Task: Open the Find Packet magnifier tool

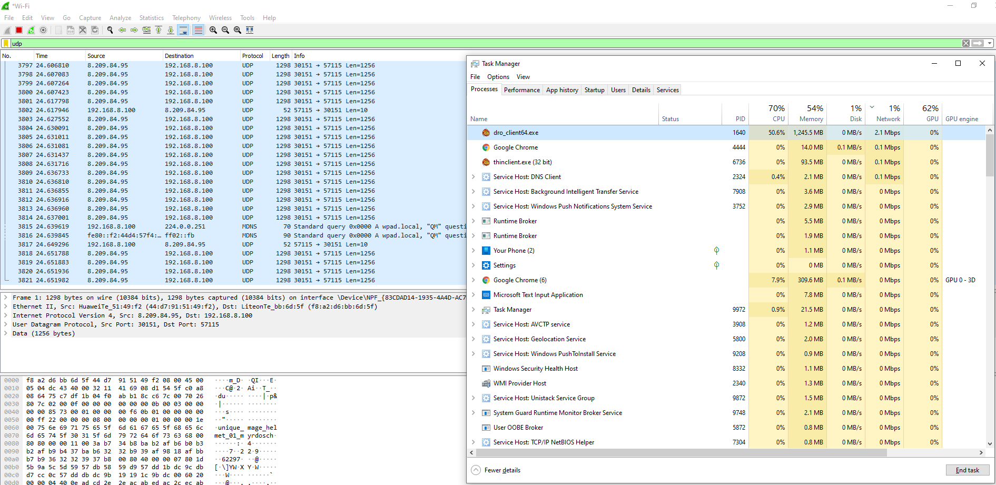Action: [x=110, y=30]
